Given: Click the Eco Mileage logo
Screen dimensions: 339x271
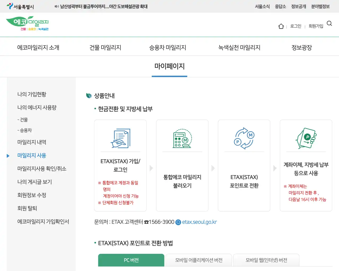Looking at the screenshot, I should click(27, 24).
